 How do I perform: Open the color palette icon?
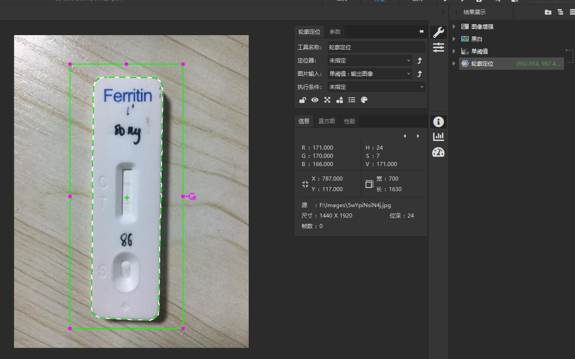[364, 100]
